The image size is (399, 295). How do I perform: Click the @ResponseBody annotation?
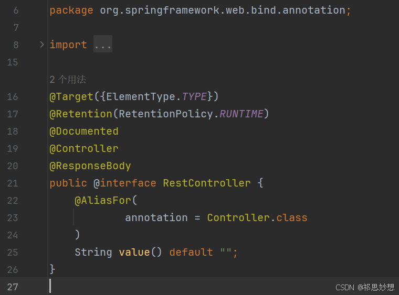[x=90, y=166]
